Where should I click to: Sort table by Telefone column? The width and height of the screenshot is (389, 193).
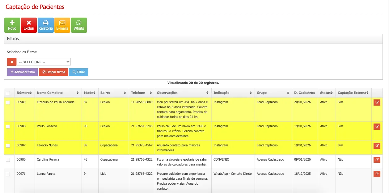[142, 93]
